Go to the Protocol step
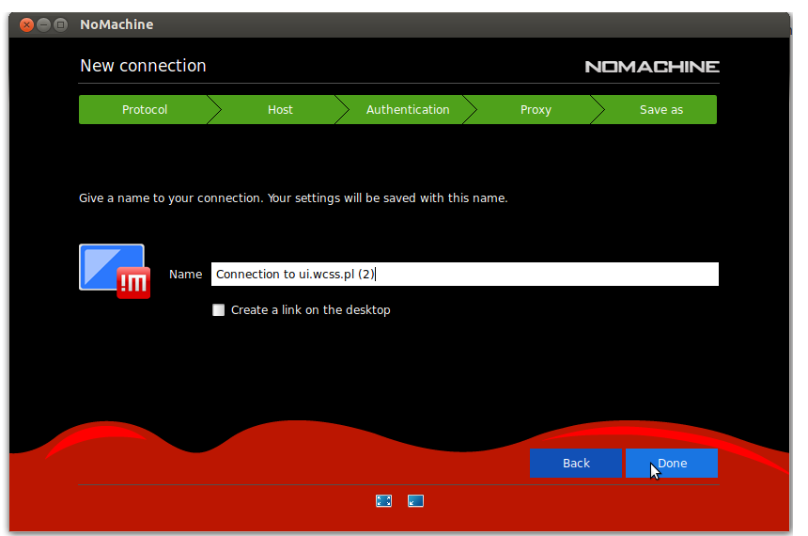The height and width of the screenshot is (536, 808). 145,110
